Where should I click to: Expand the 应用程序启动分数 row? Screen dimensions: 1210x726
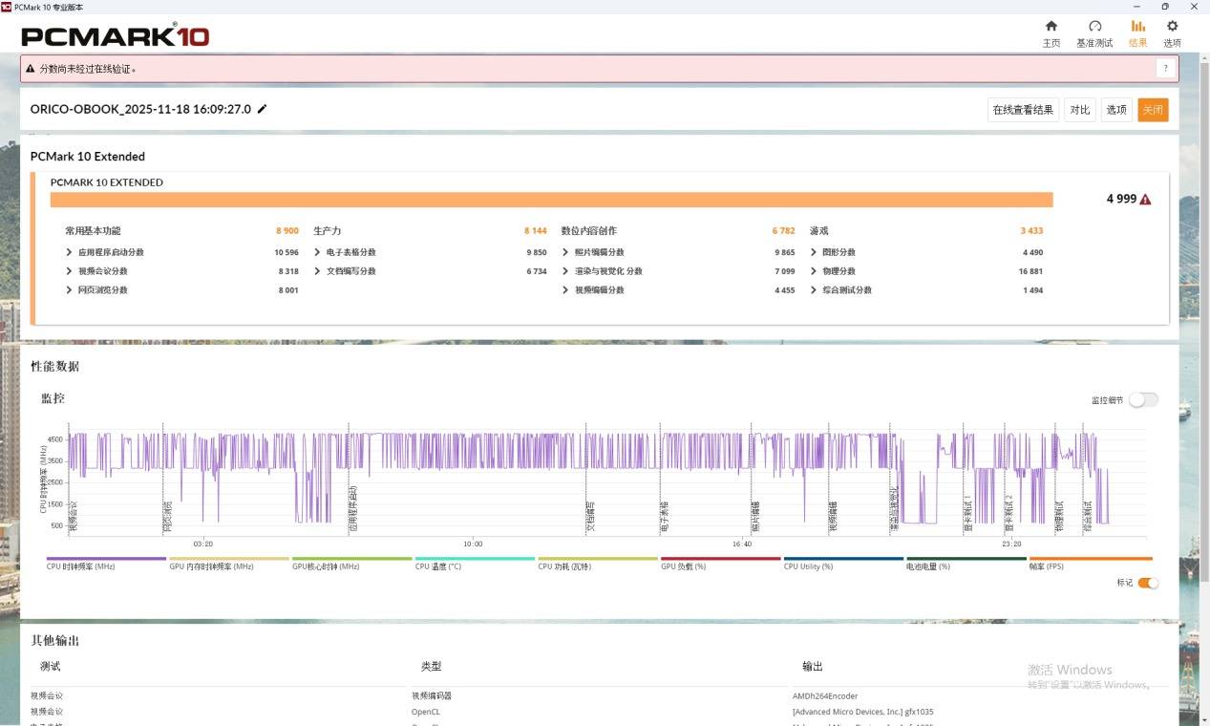click(x=70, y=252)
